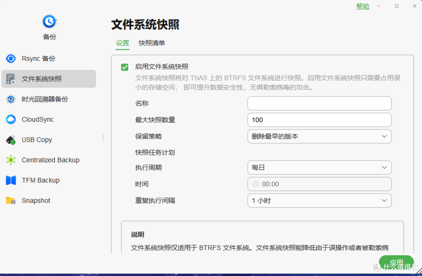The image size is (422, 276).
Task: Click the TFM Backup blue icon
Action: (x=11, y=180)
